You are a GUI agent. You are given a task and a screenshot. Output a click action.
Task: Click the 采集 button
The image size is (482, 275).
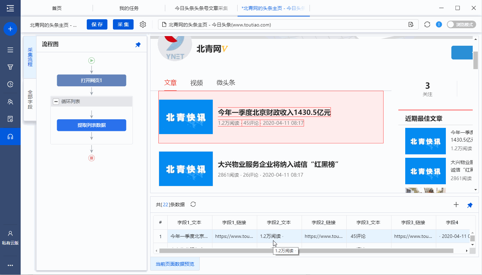point(123,24)
